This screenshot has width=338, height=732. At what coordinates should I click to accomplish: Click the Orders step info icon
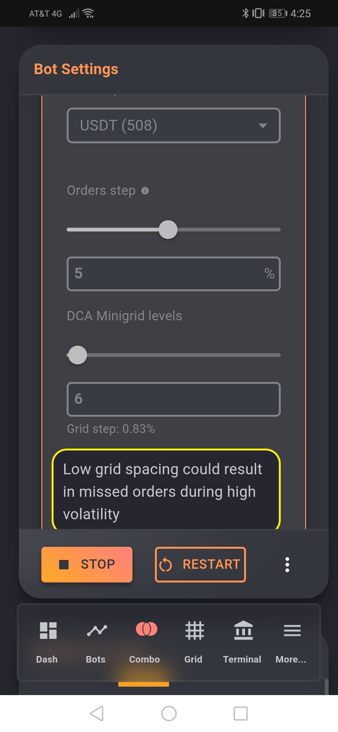coord(145,191)
